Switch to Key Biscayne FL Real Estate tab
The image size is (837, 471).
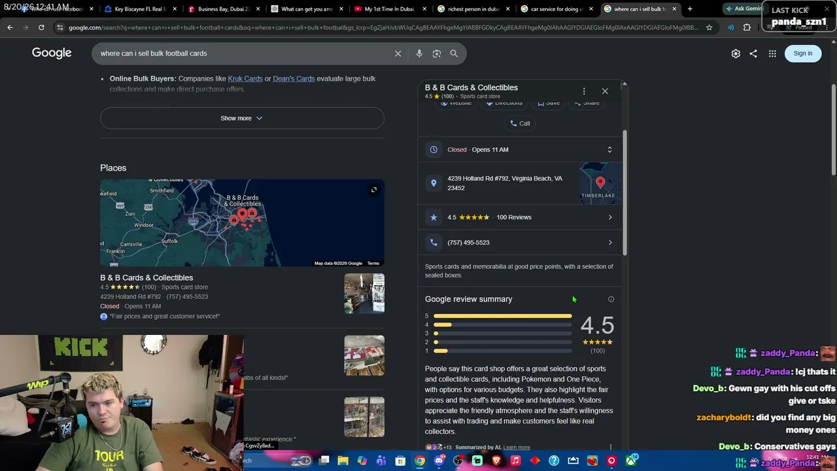140,9
